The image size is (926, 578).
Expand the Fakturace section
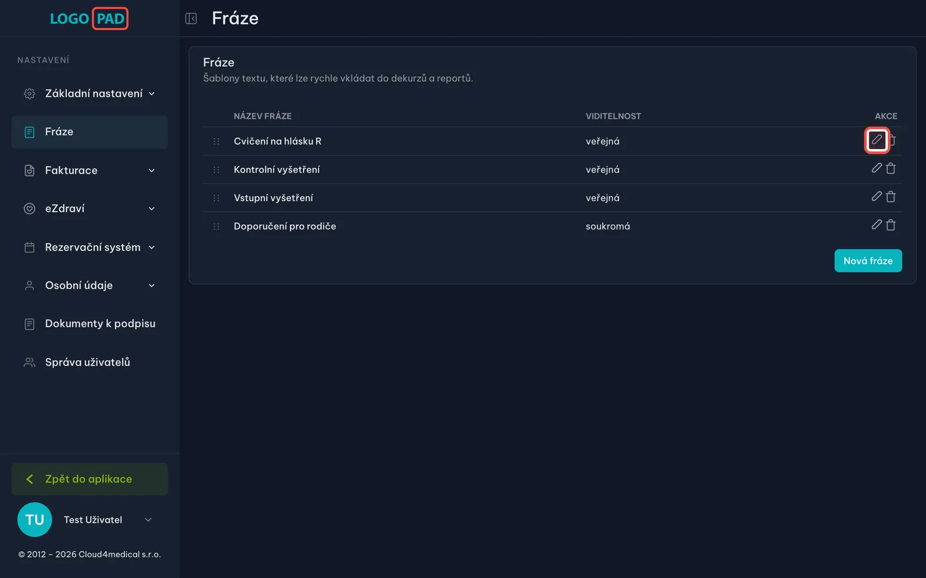pos(89,171)
